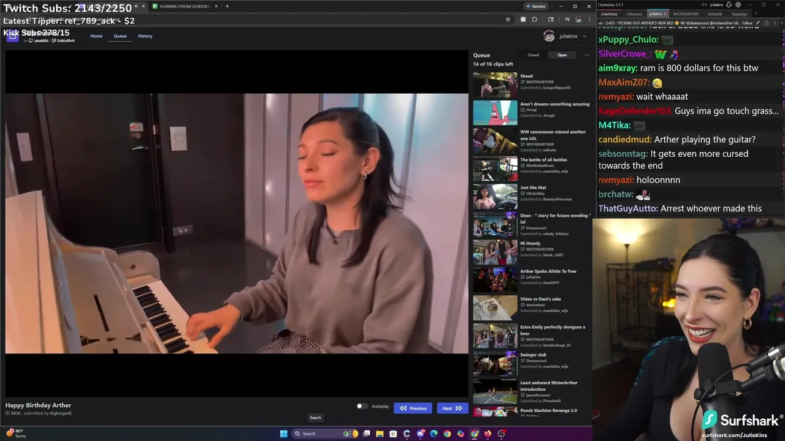Switch to Tuppeeyy chat tab

tap(739, 14)
